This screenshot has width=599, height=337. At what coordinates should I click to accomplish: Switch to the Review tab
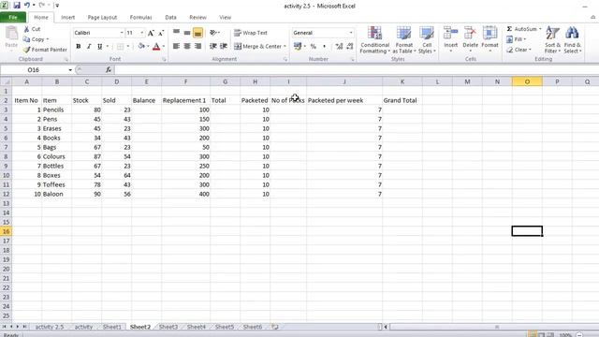pyautogui.click(x=197, y=18)
